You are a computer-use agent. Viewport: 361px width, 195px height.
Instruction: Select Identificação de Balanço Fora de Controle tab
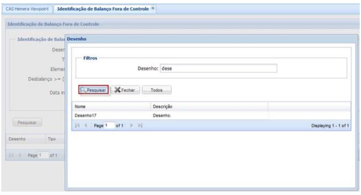(x=103, y=8)
